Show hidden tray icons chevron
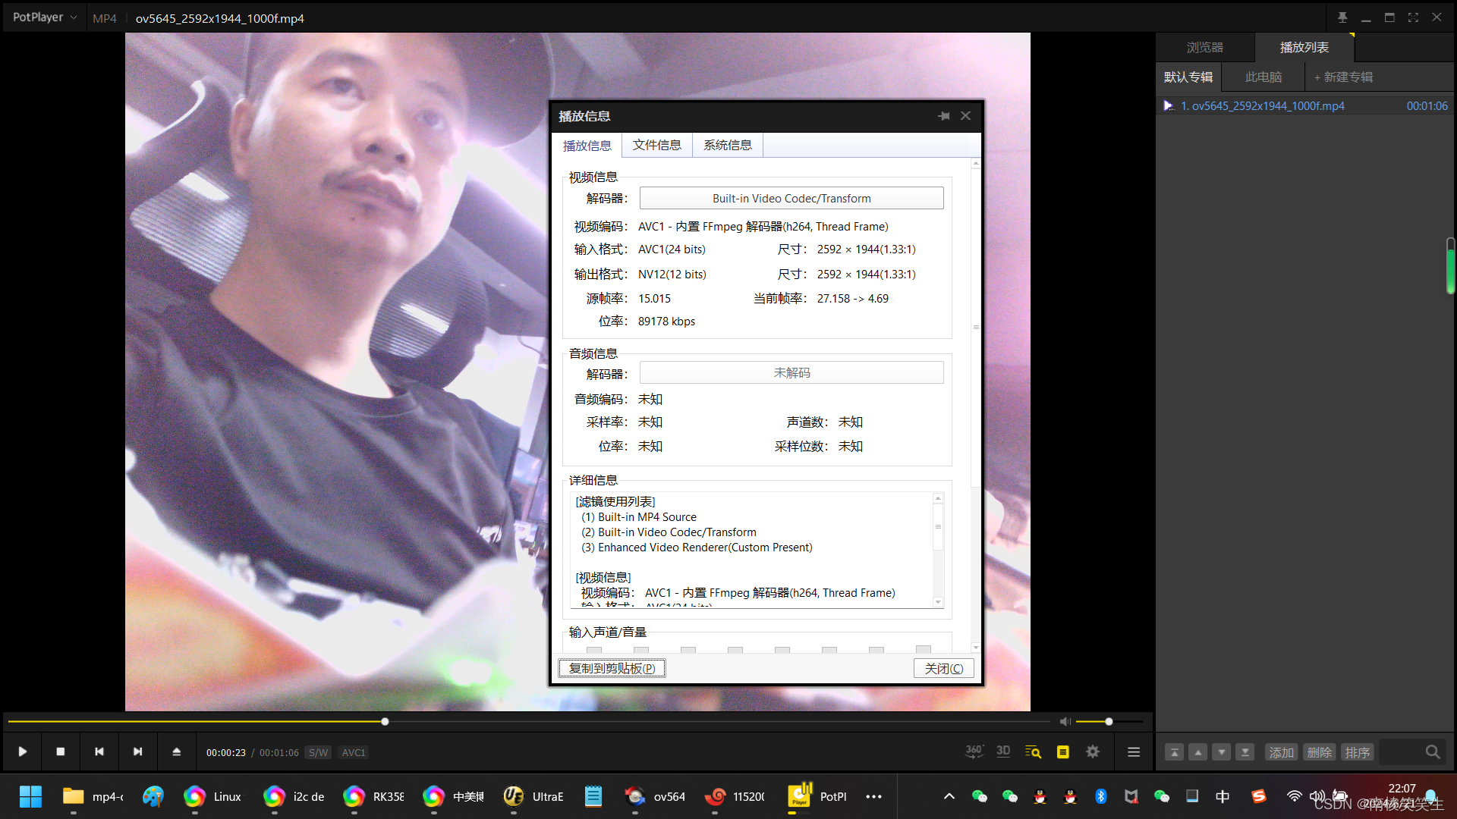The height and width of the screenshot is (819, 1457). pyautogui.click(x=949, y=796)
